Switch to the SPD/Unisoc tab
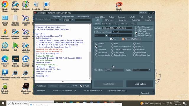This screenshot has height=106, width=189. click(109, 20)
